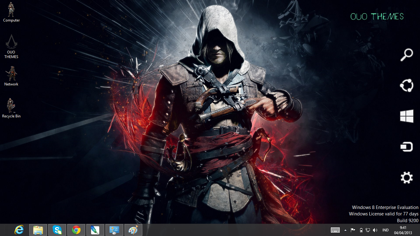Open Control Panel taskbar button
Viewport: 420px width, 236px height.
click(x=114, y=230)
